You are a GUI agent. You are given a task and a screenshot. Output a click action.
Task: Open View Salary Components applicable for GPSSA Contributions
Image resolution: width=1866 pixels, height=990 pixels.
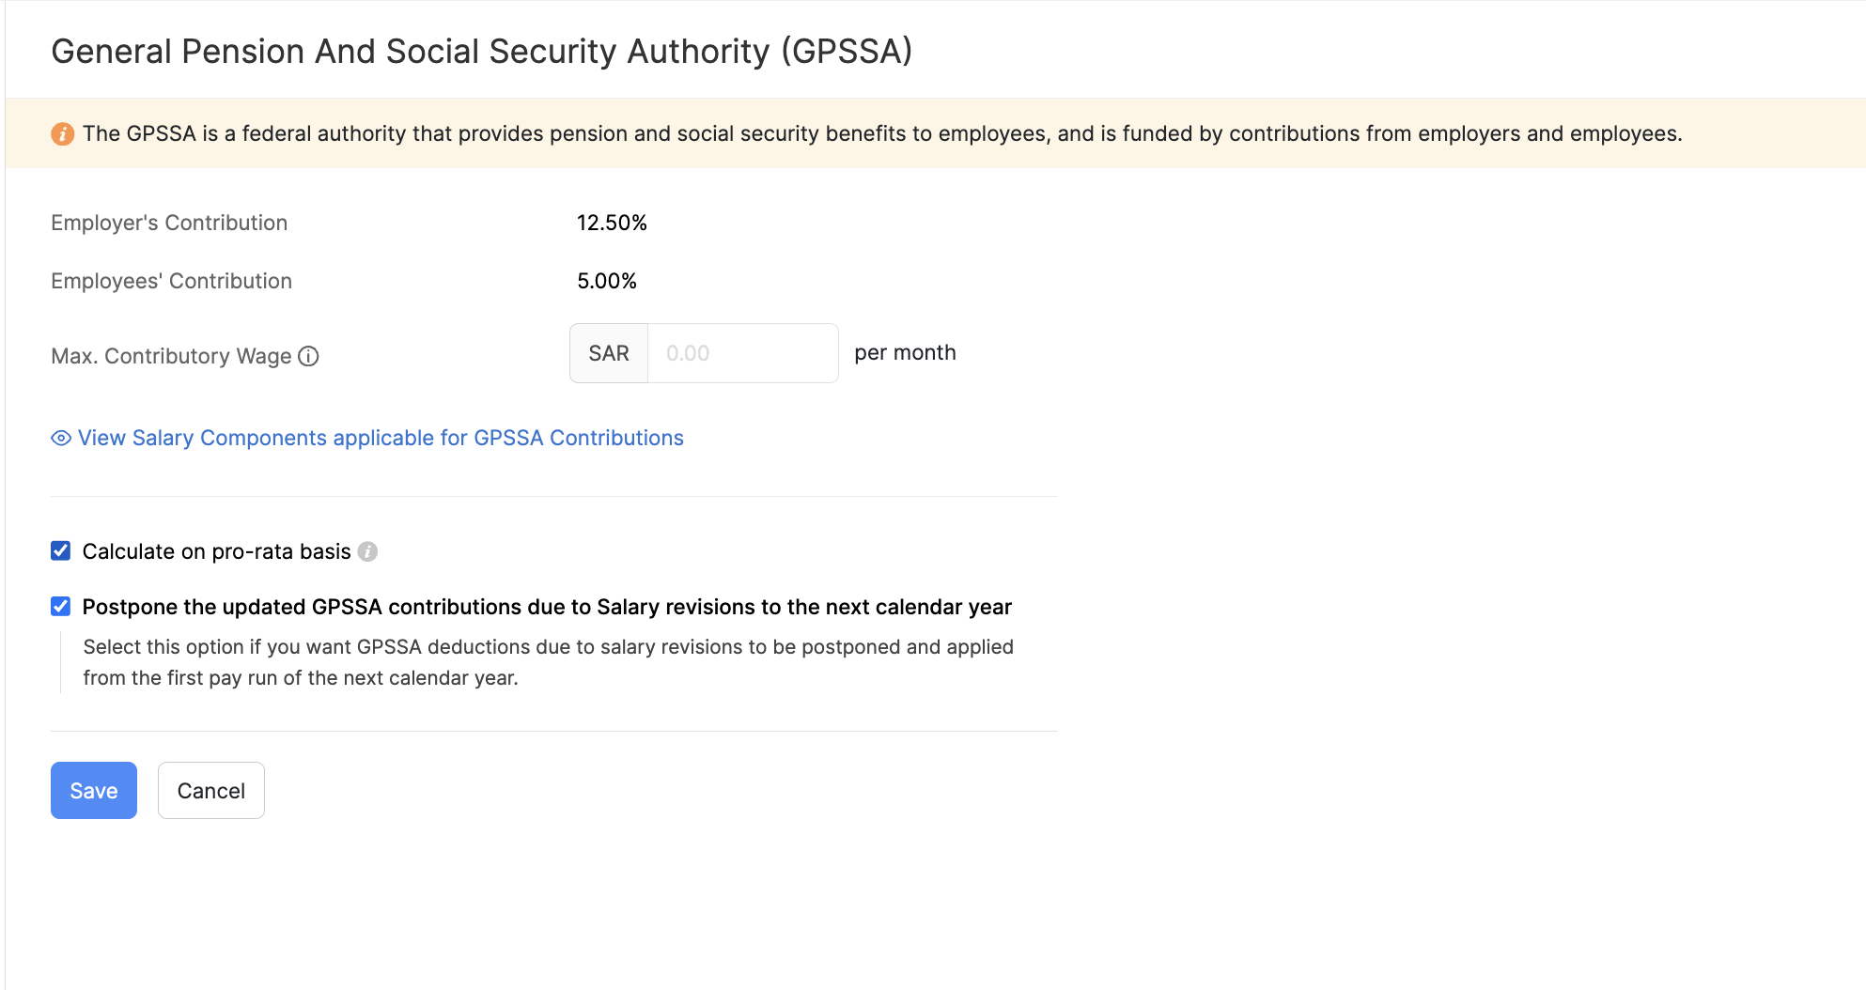click(x=380, y=438)
